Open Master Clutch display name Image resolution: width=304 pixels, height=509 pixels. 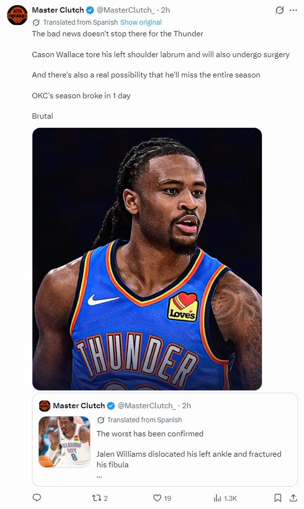[x=58, y=10]
